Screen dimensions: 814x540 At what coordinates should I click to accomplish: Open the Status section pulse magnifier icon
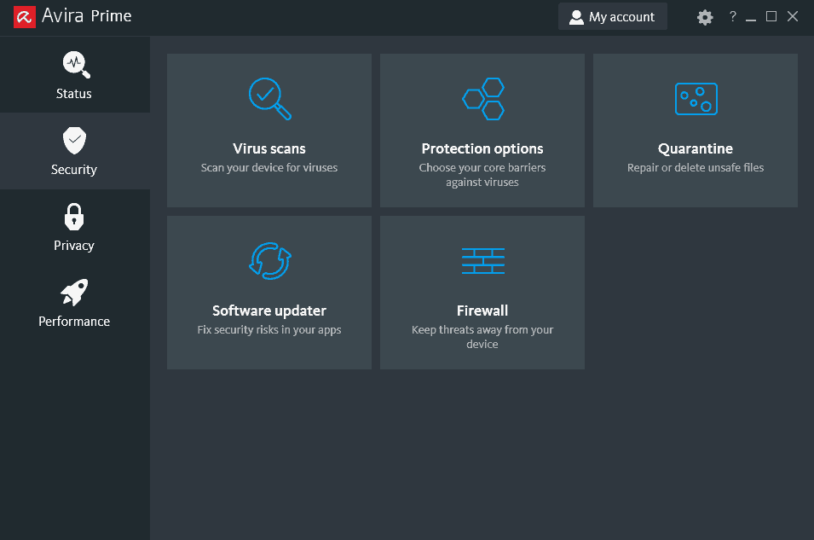77,65
